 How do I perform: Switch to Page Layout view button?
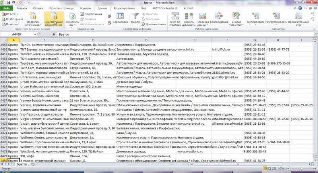(x=270, y=168)
